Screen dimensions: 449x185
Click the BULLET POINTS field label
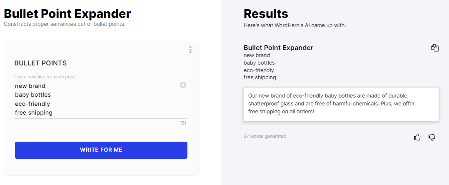coord(41,63)
